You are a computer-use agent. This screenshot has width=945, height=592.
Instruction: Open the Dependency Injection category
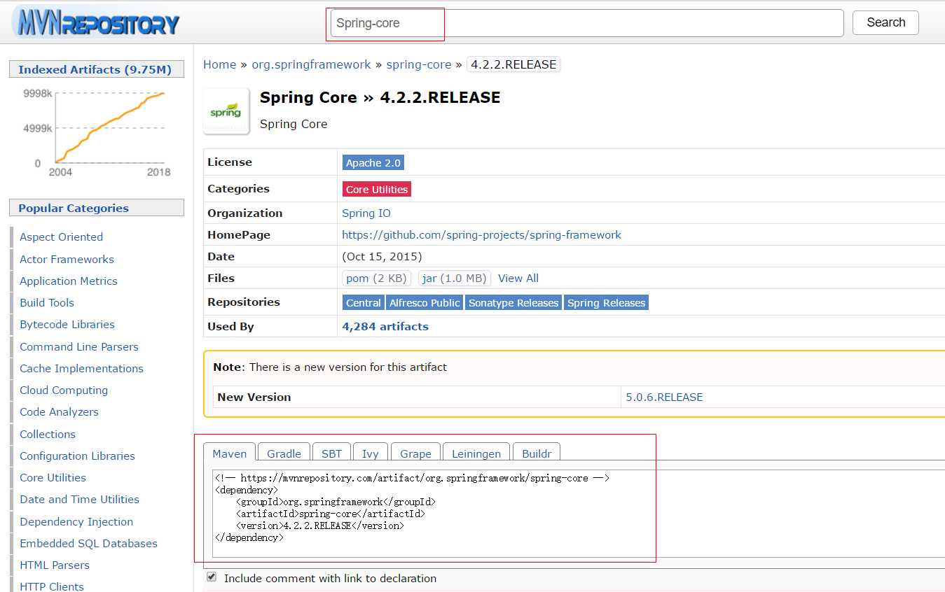coord(76,522)
